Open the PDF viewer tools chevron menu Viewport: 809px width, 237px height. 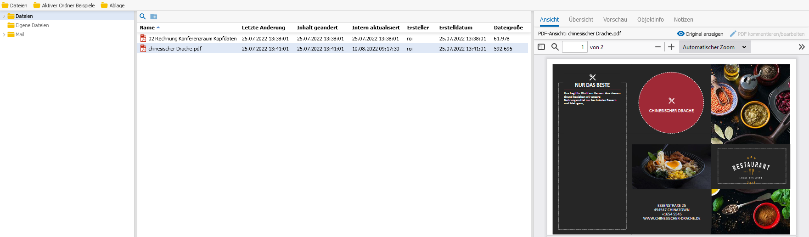coord(802,47)
